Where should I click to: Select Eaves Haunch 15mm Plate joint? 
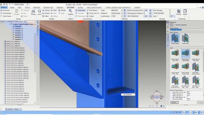[x=195, y=55]
